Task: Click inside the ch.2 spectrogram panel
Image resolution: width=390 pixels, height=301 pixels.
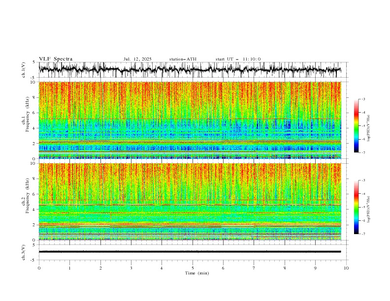Action: pyautogui.click(x=190, y=202)
